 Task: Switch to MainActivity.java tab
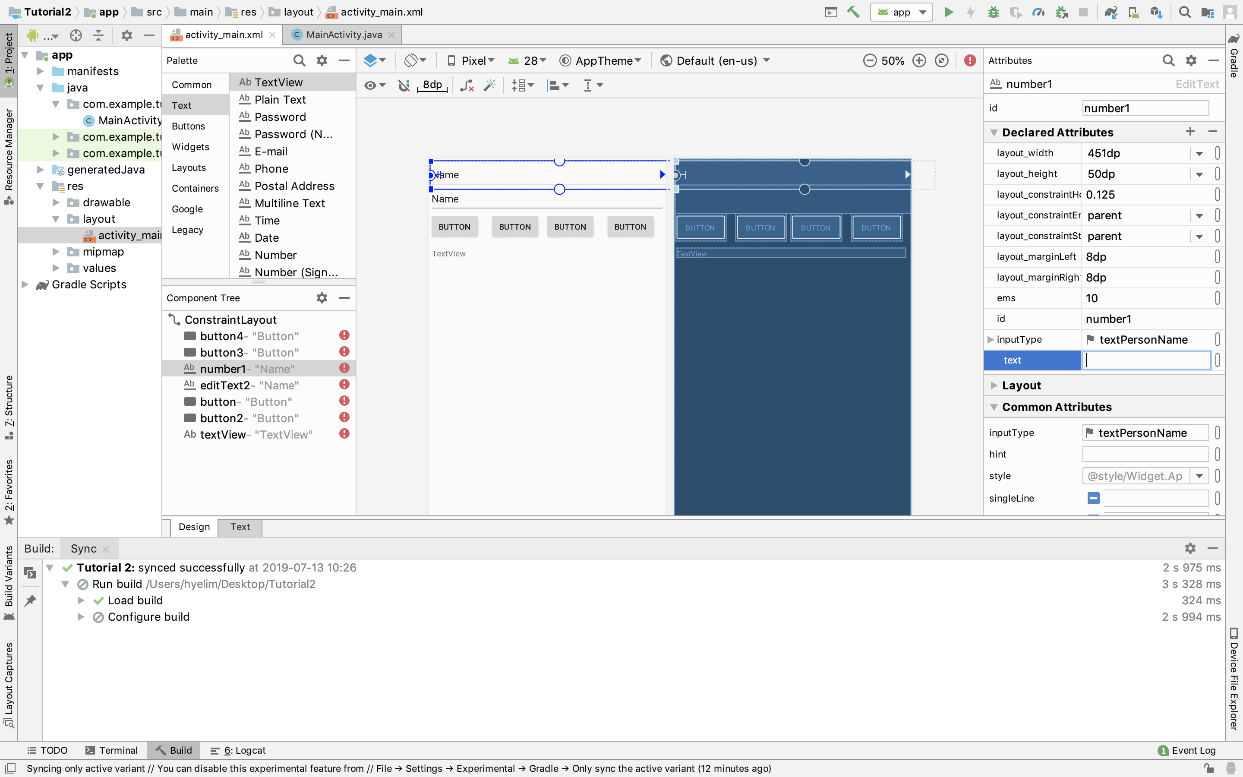[343, 35]
